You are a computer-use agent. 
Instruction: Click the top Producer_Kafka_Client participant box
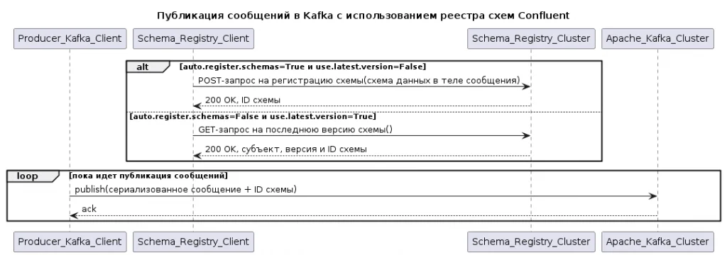pos(70,38)
